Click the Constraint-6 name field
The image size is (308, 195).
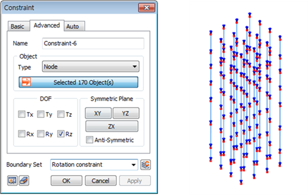tap(93, 43)
